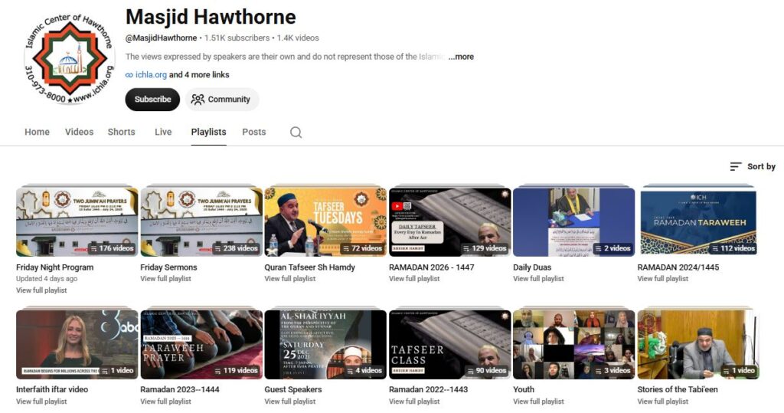Click the 112 videos count badge

tap(733, 248)
